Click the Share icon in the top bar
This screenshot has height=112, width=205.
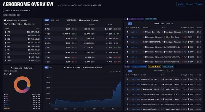point(196,4)
